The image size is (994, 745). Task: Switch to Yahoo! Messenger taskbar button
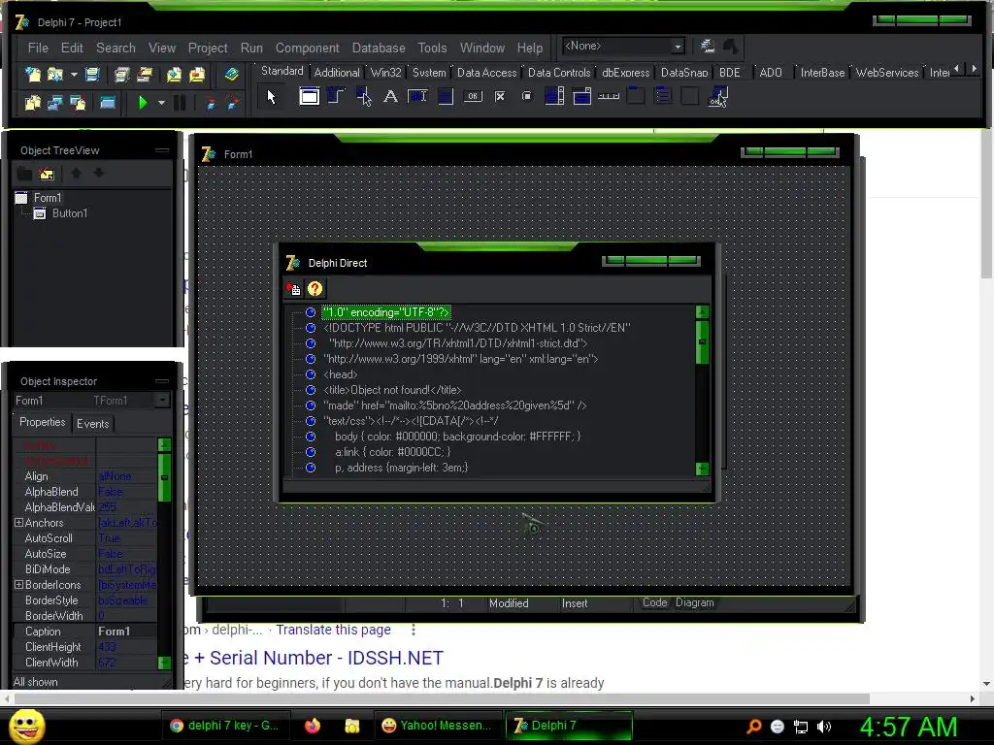coord(437,726)
